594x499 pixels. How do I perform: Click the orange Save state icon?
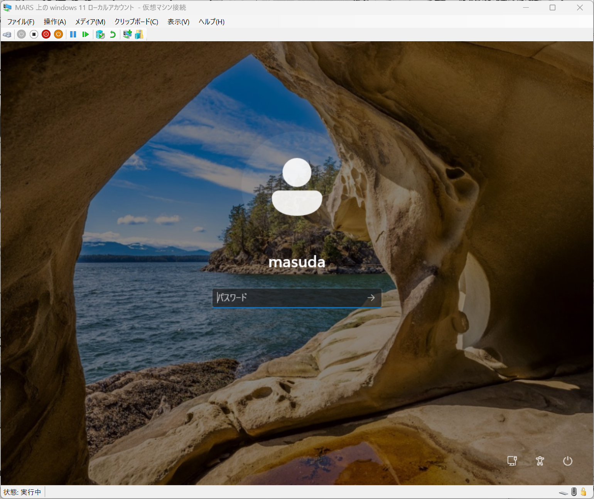point(59,35)
